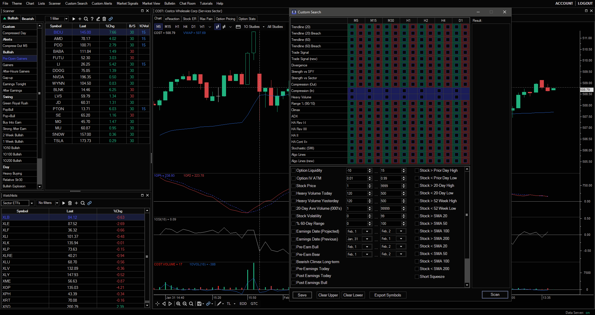
Task: Open the Sector ETFs watchlist dropdown
Action: click(x=32, y=203)
